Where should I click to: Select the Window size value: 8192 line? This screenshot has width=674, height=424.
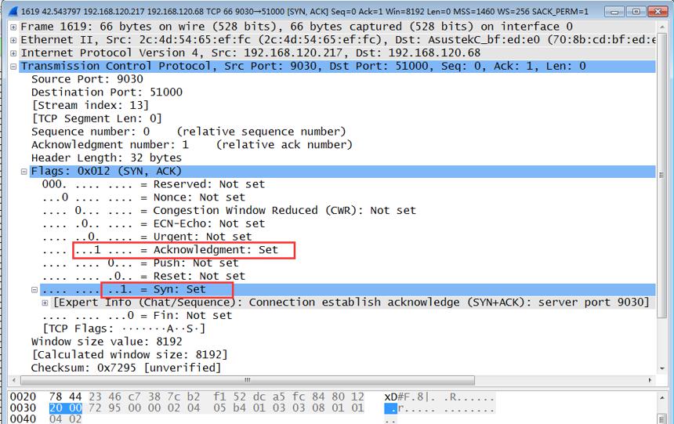[x=107, y=342]
